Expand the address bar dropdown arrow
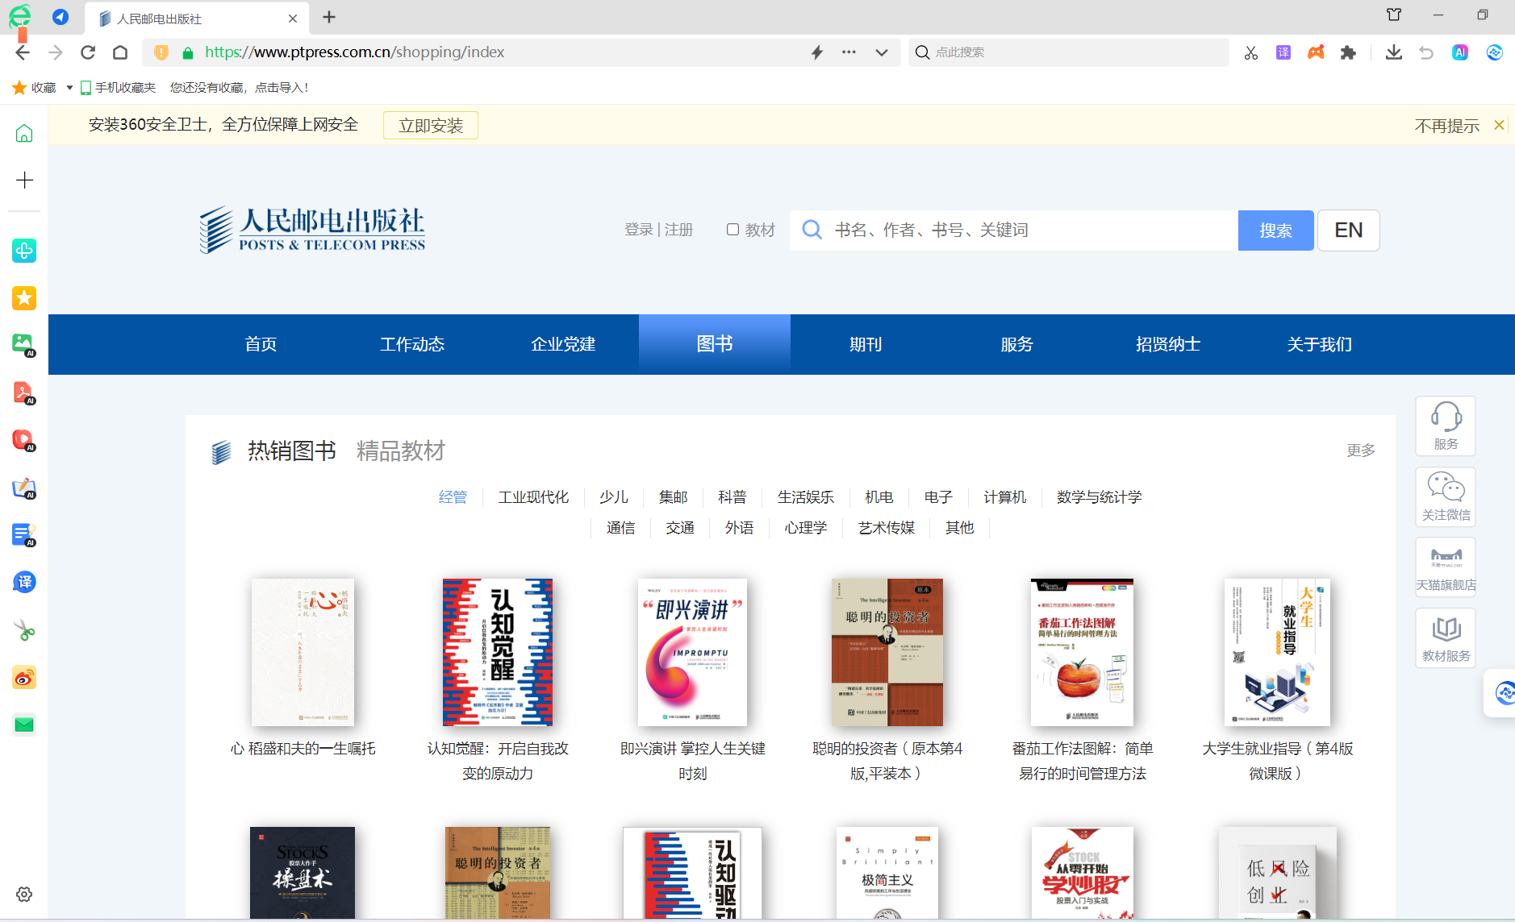Screen dimensions: 1515x922 pyautogui.click(x=882, y=52)
